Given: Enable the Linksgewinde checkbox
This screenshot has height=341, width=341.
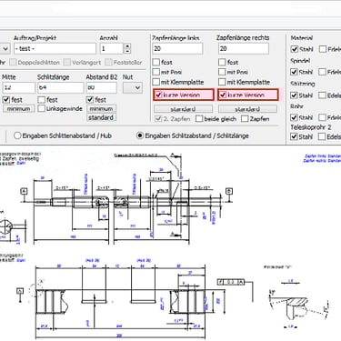Looking at the screenshot, I should coord(41,108).
